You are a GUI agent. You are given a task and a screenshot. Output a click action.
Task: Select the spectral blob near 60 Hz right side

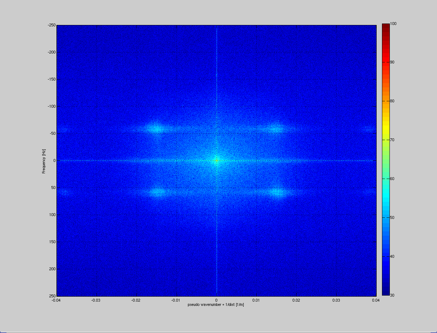(277, 193)
